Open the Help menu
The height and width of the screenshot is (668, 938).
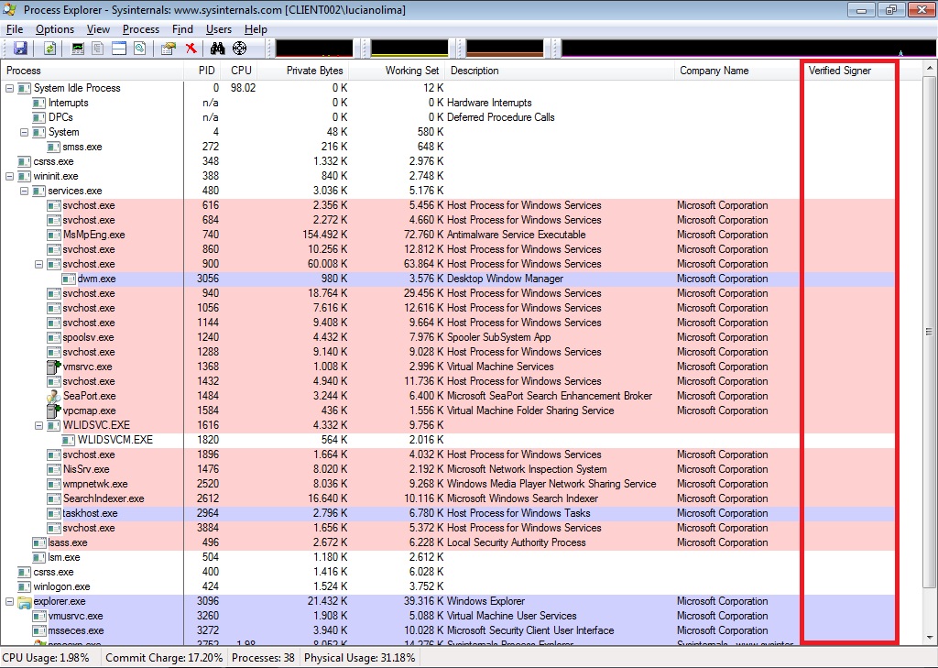click(x=256, y=29)
